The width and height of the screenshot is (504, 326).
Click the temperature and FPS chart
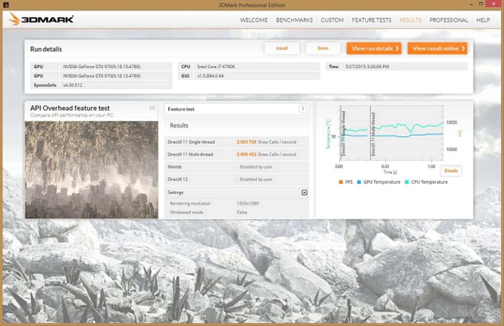[392, 133]
